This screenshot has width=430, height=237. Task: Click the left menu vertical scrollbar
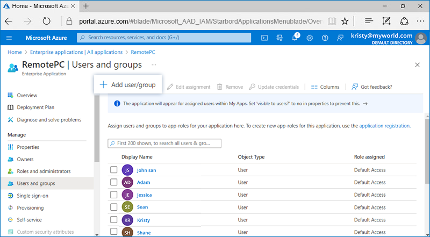(97, 129)
